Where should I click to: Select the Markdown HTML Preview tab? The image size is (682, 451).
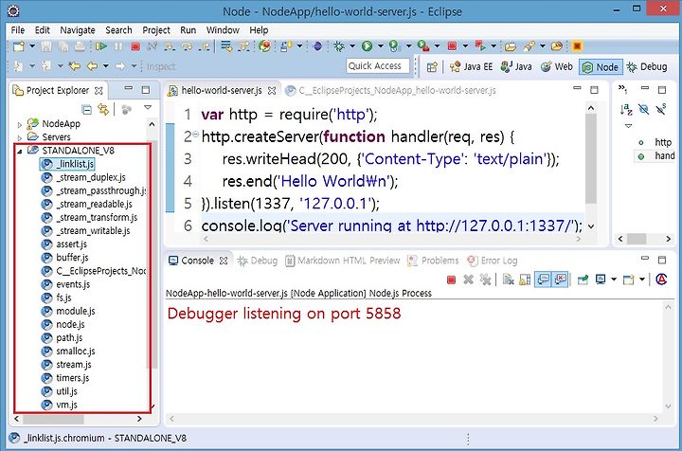click(x=343, y=261)
